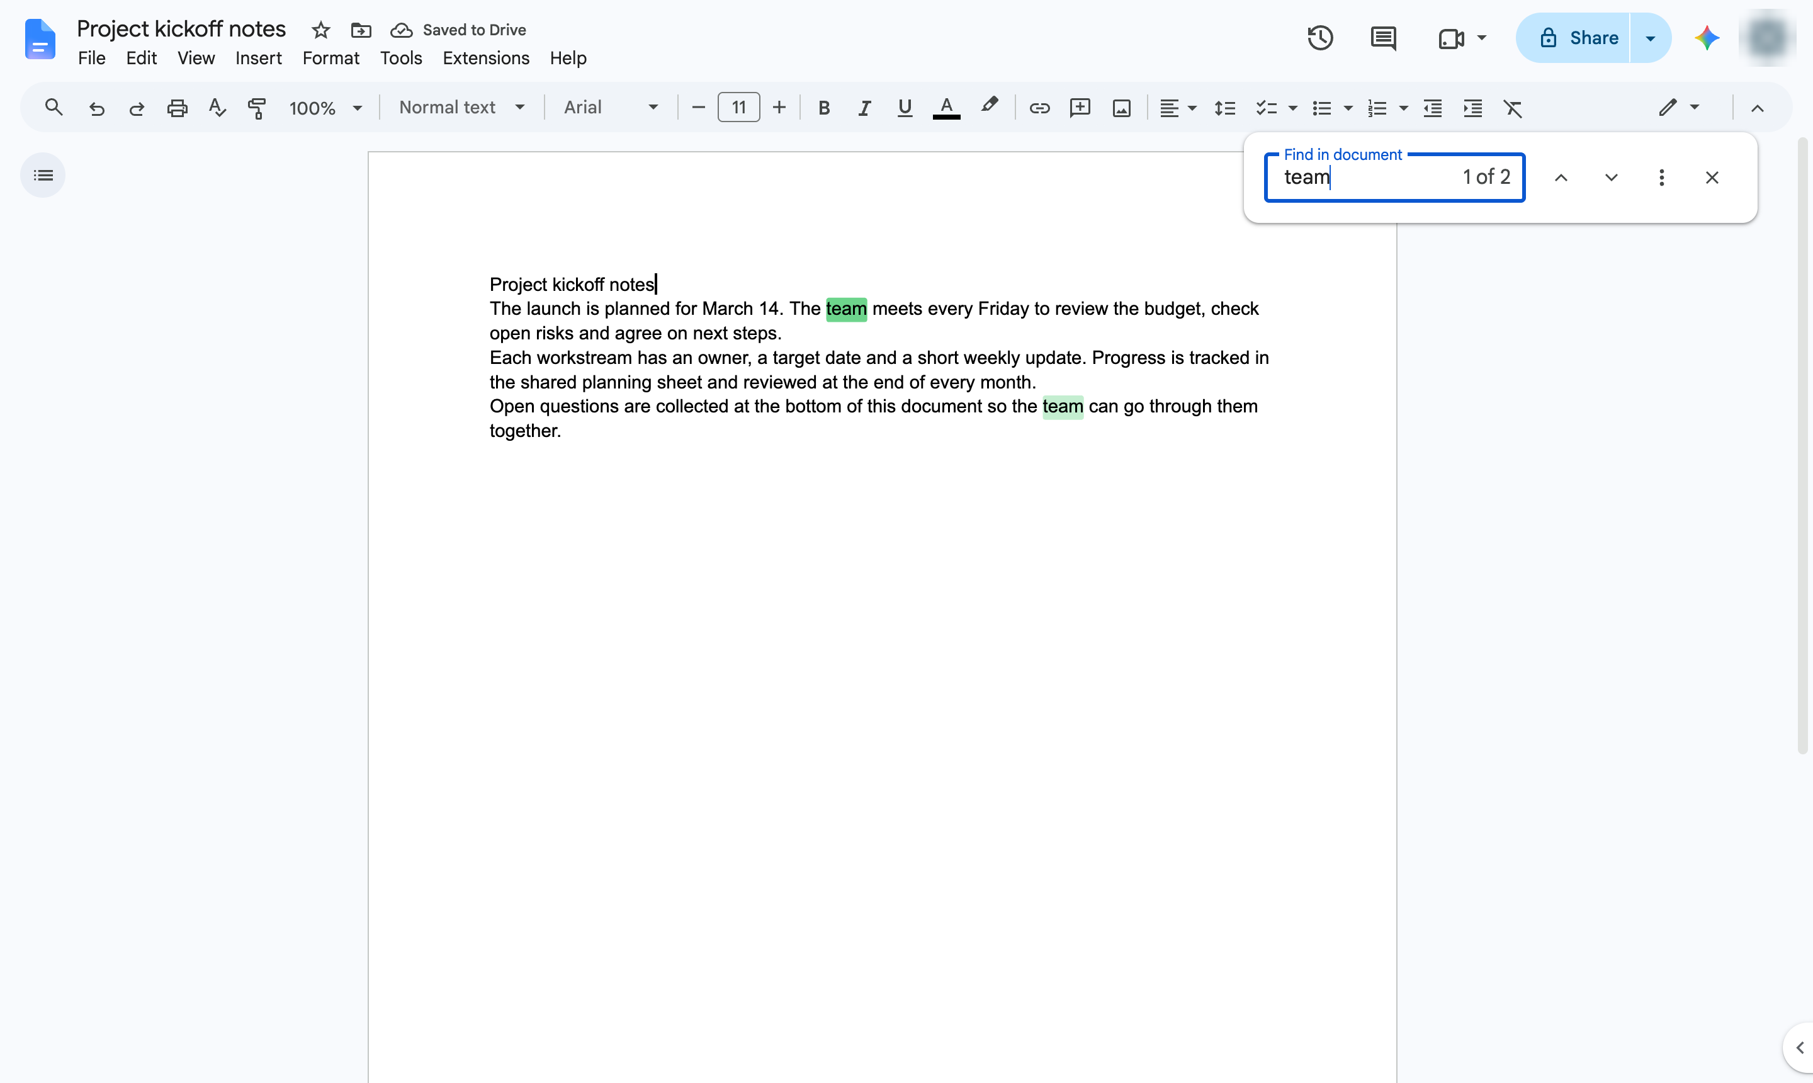Open more find options menu
Image resolution: width=1813 pixels, height=1083 pixels.
tap(1661, 178)
